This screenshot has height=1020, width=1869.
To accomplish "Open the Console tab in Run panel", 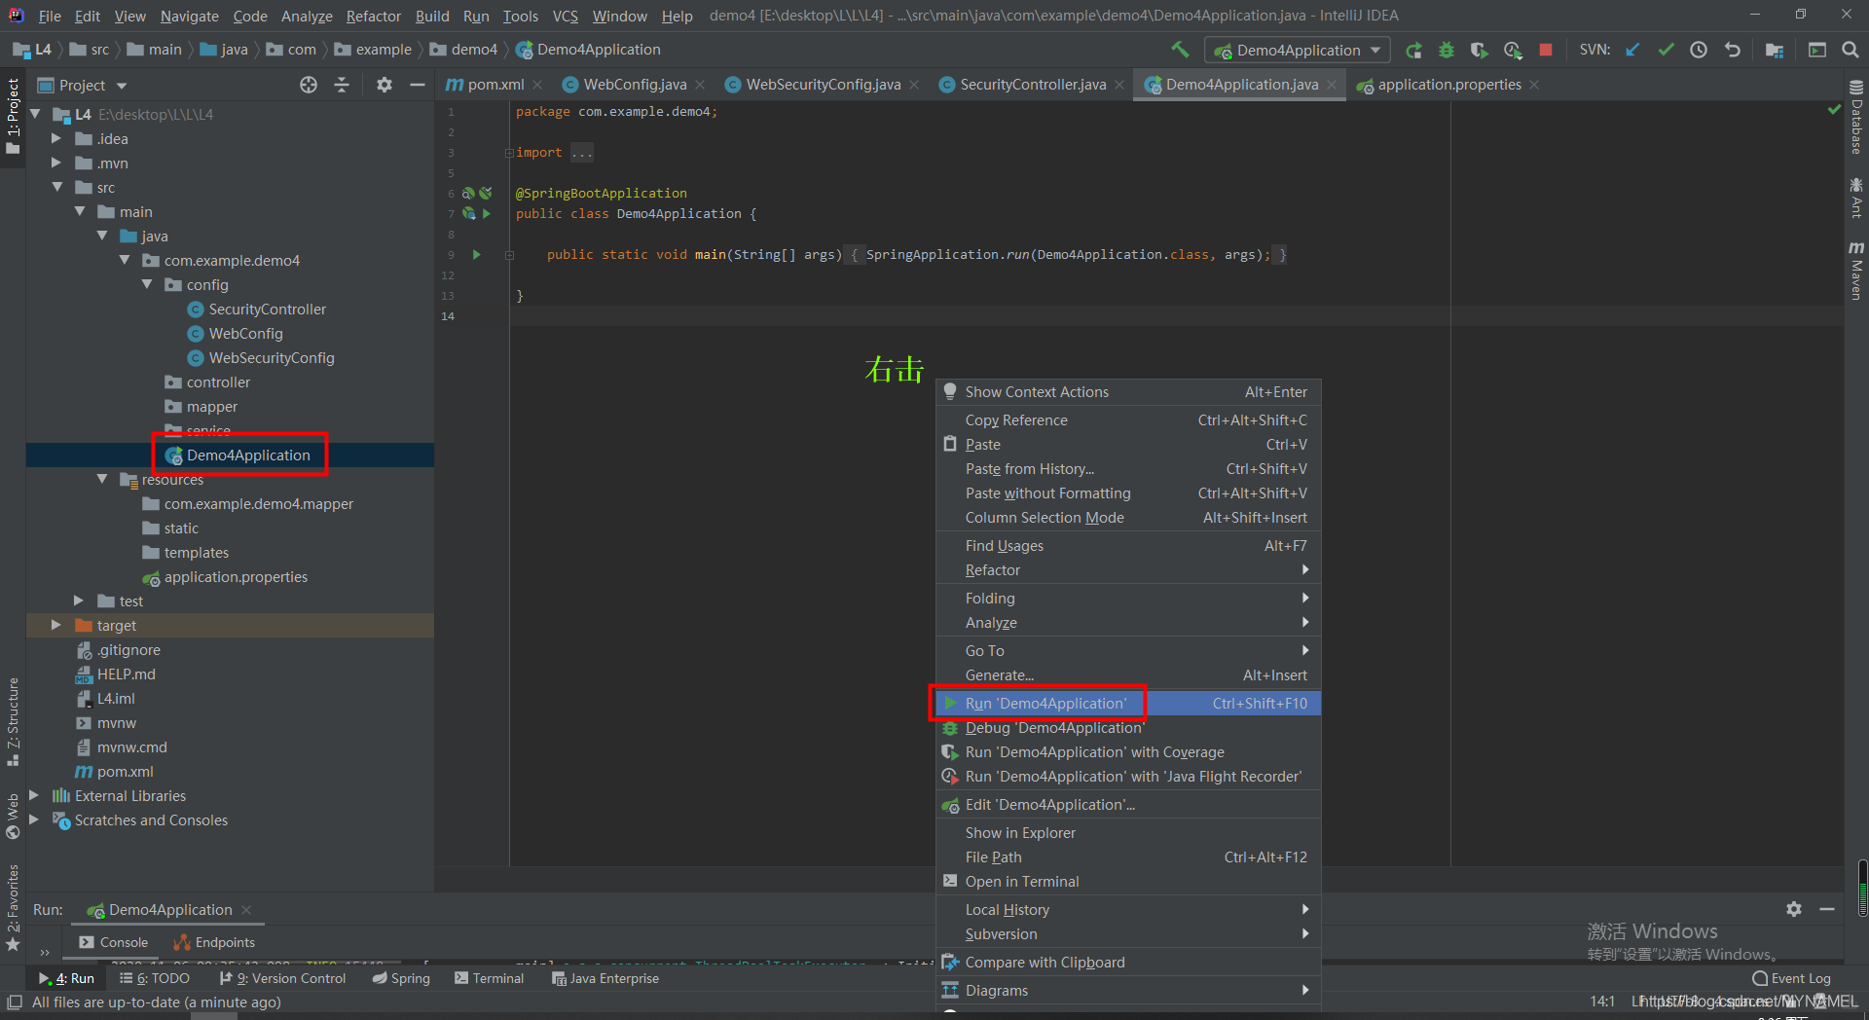I will click(x=114, y=942).
